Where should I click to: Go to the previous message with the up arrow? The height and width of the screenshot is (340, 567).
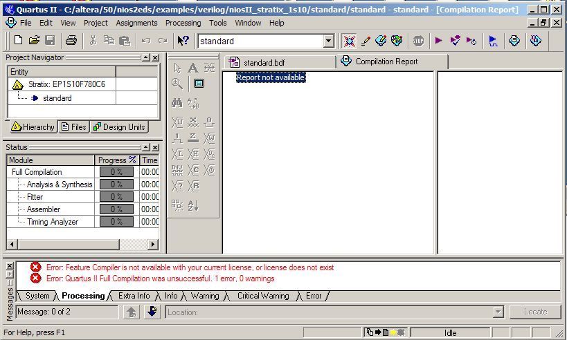pyautogui.click(x=132, y=312)
